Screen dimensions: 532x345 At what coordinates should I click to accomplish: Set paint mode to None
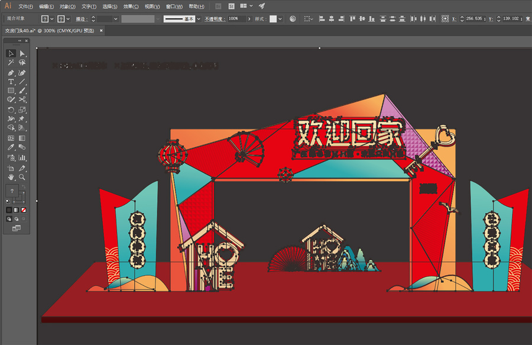coord(24,210)
